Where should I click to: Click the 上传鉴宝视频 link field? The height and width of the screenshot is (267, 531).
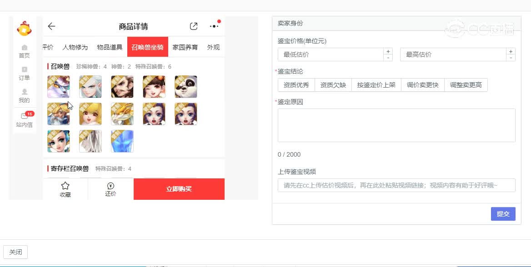[396, 185]
